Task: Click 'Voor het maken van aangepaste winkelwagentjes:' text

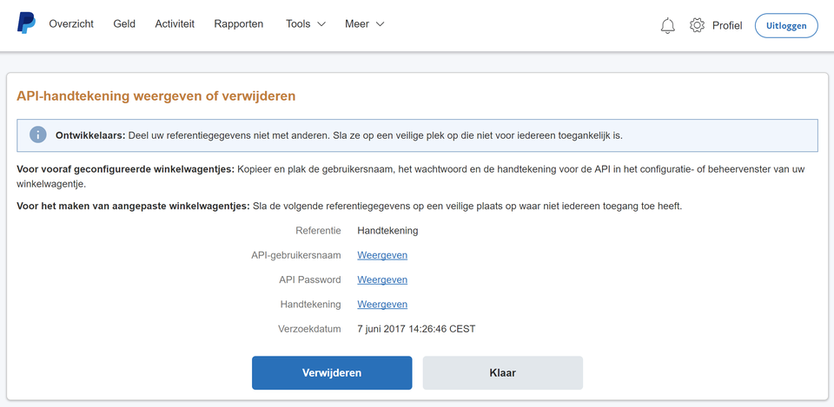Action: (134, 207)
